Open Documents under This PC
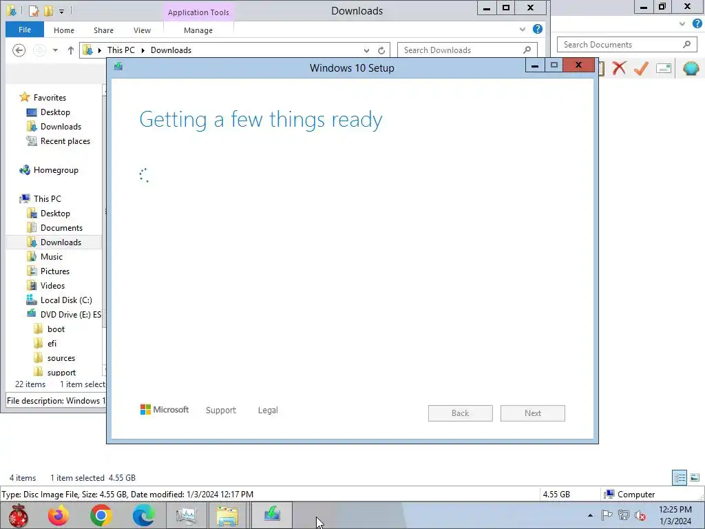The image size is (705, 529). [x=61, y=227]
